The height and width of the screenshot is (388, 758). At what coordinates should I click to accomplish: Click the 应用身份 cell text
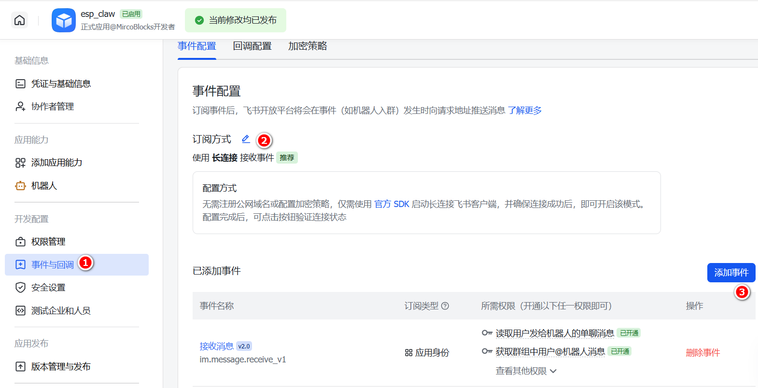432,353
